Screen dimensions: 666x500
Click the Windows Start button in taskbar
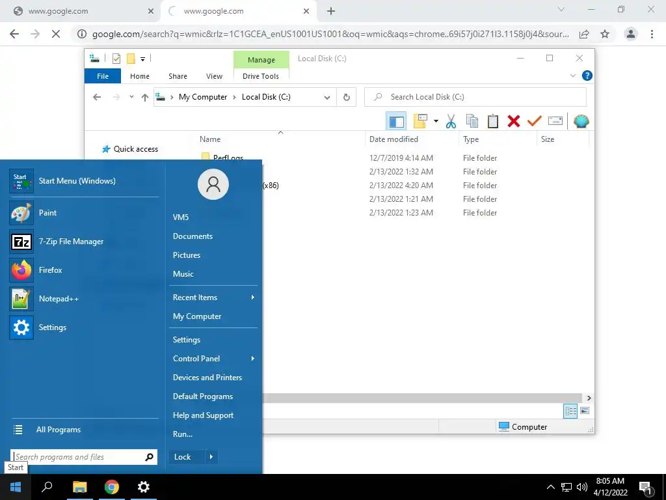[16, 487]
